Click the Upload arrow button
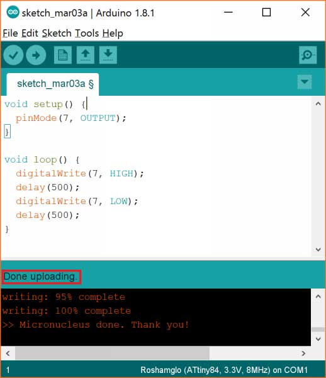The height and width of the screenshot is (378, 326). 36,55
